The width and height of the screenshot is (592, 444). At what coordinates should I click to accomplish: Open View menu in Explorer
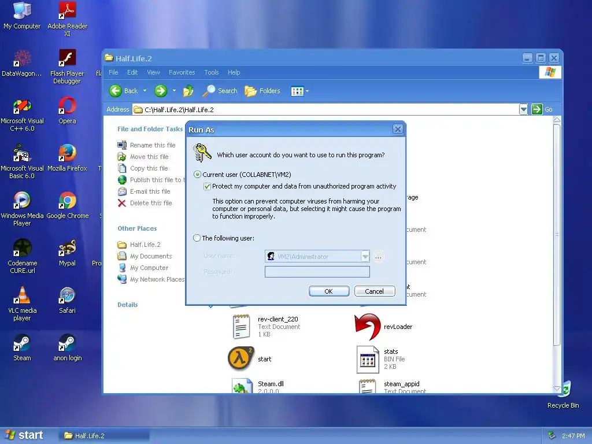click(x=153, y=72)
